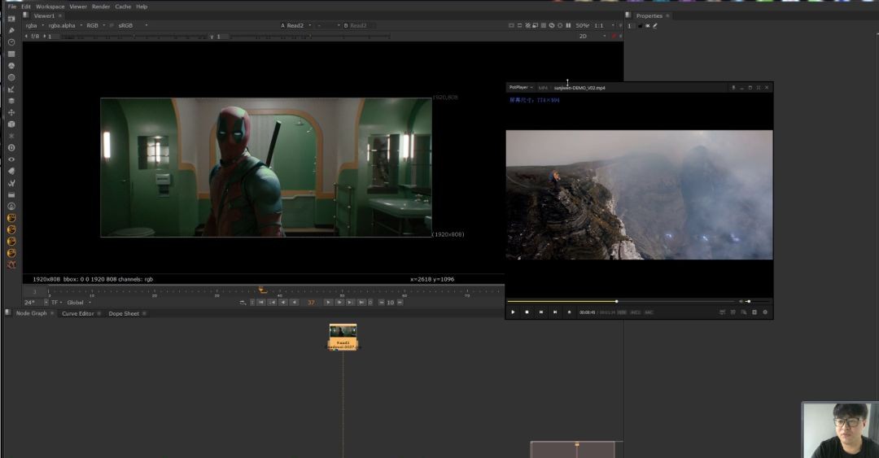879x458 pixels.
Task: Select the Read2 node thumbnail
Action: (x=343, y=332)
